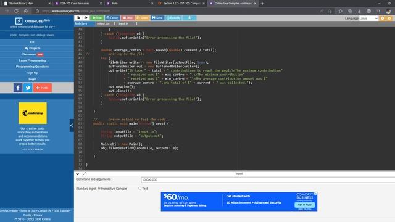The width and height of the screenshot is (395, 222).
Task: Switch to the CST-105 Class Resources tab
Action: tap(78, 4)
